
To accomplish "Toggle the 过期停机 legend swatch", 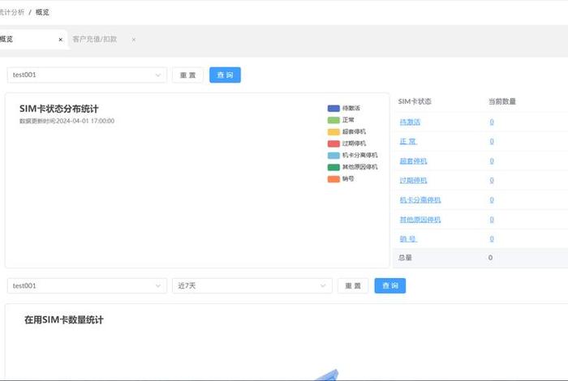I will click(x=333, y=143).
